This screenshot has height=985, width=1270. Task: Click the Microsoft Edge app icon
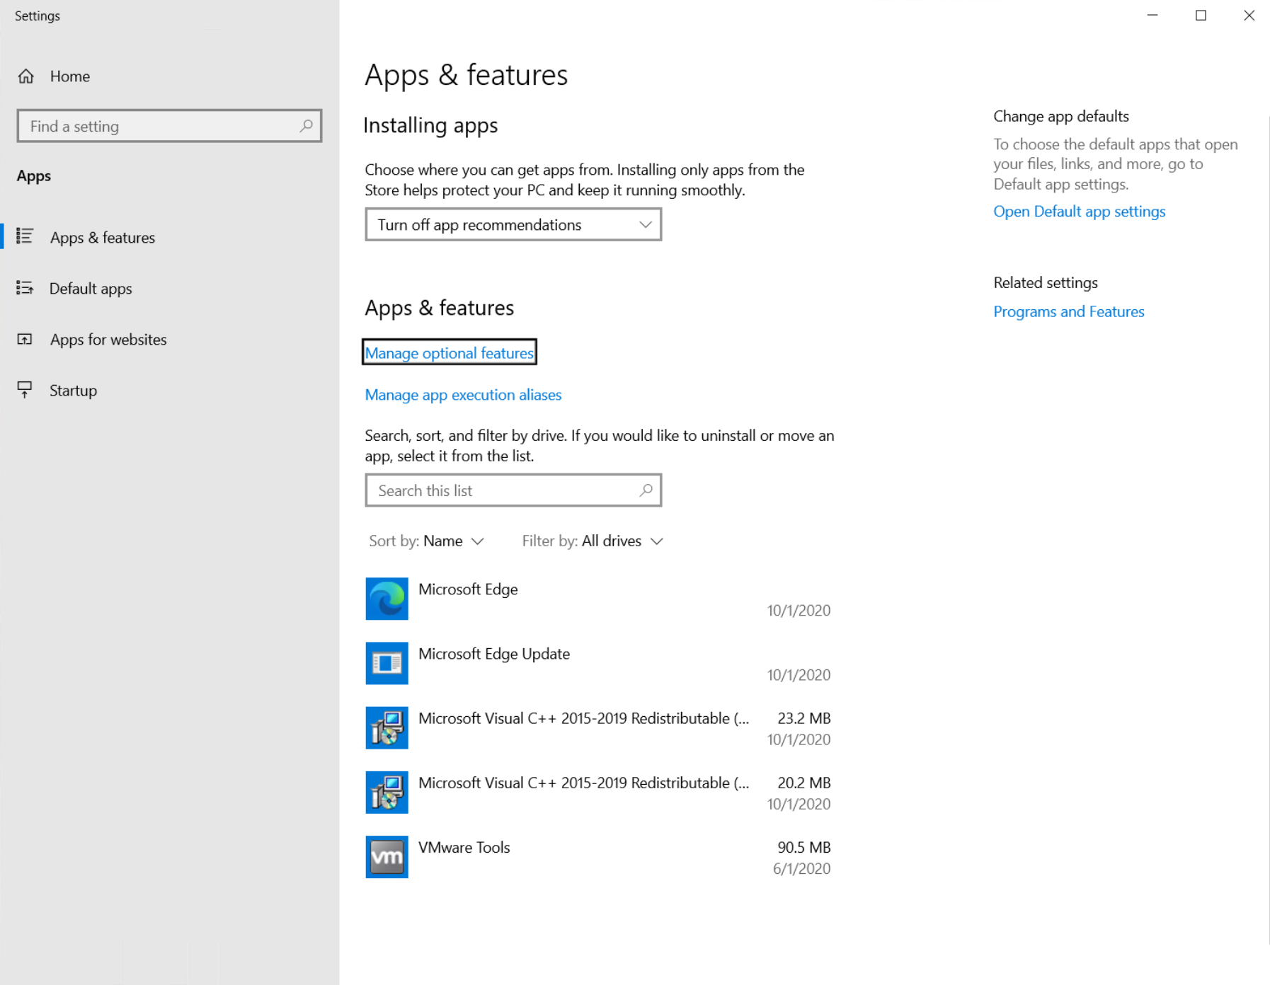tap(387, 599)
